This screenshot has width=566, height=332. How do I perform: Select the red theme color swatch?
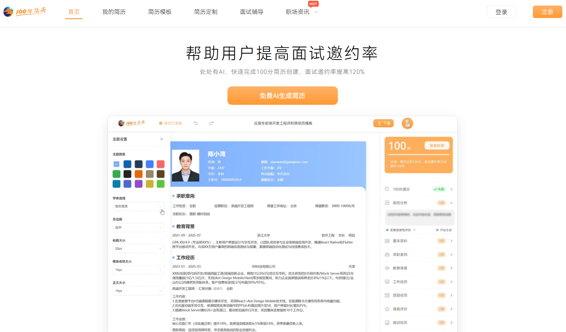point(160,164)
